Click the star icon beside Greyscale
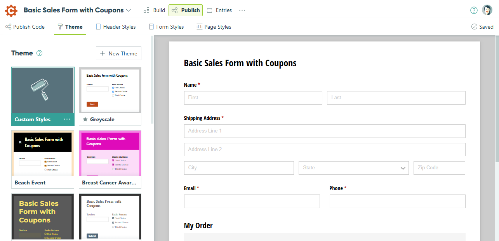The height and width of the screenshot is (241, 499). click(85, 119)
